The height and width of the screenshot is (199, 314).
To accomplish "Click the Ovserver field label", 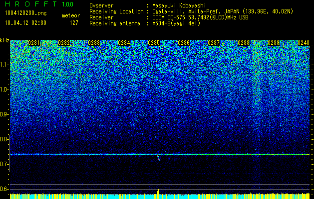I will (101, 5).
